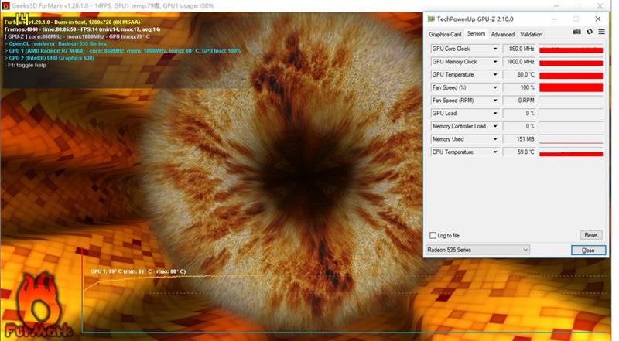
Task: Open the Memory Controller Load dropdown
Action: [495, 126]
